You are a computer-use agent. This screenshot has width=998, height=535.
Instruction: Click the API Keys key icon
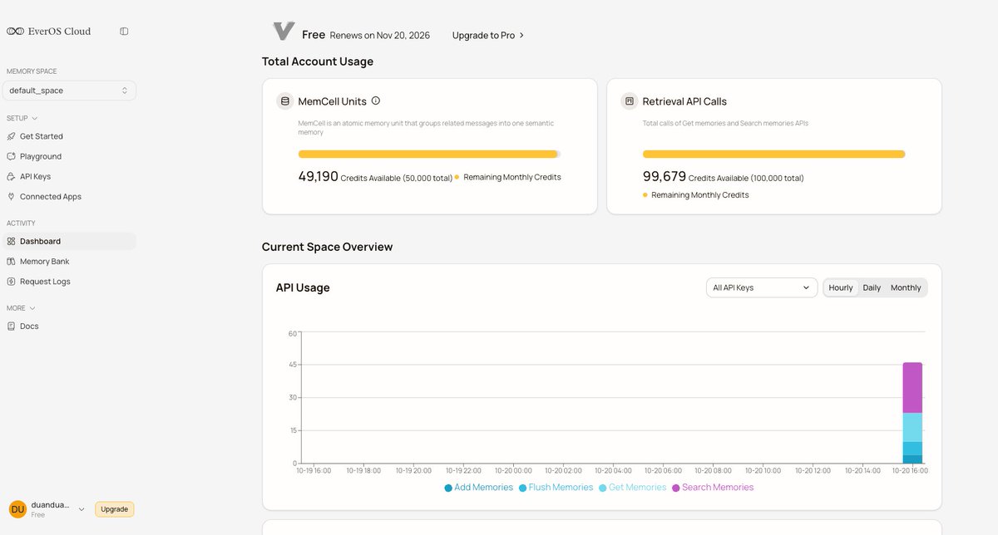point(11,176)
